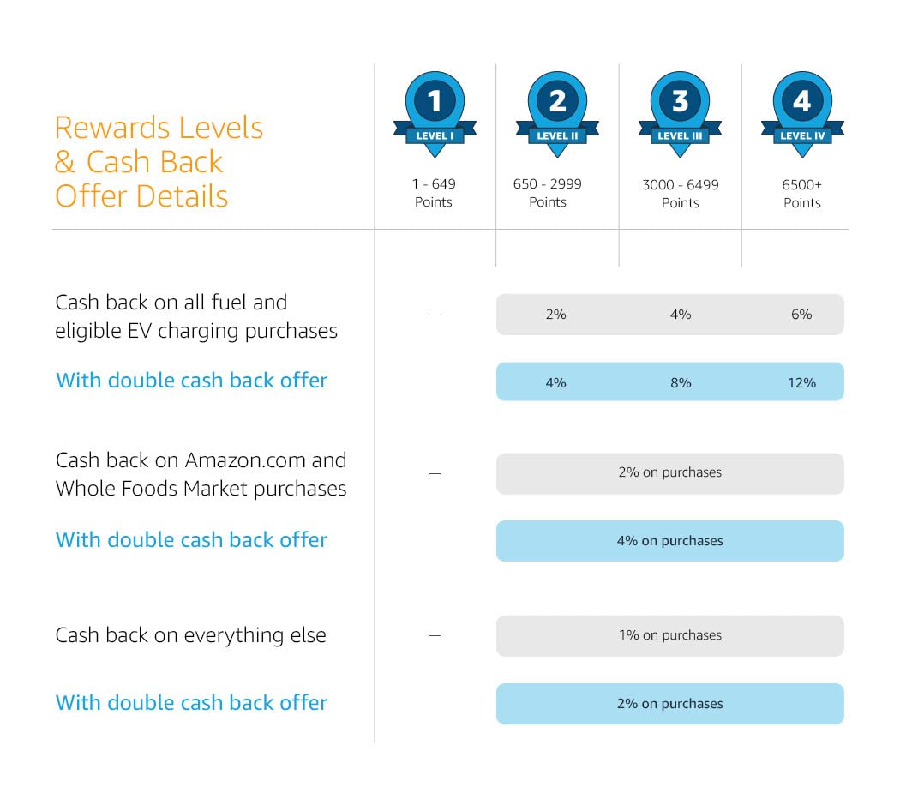Click the Level I badge icon

(x=435, y=114)
